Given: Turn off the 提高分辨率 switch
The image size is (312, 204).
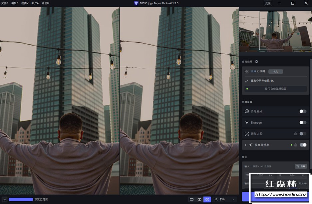Looking at the screenshot, I should pos(303,145).
